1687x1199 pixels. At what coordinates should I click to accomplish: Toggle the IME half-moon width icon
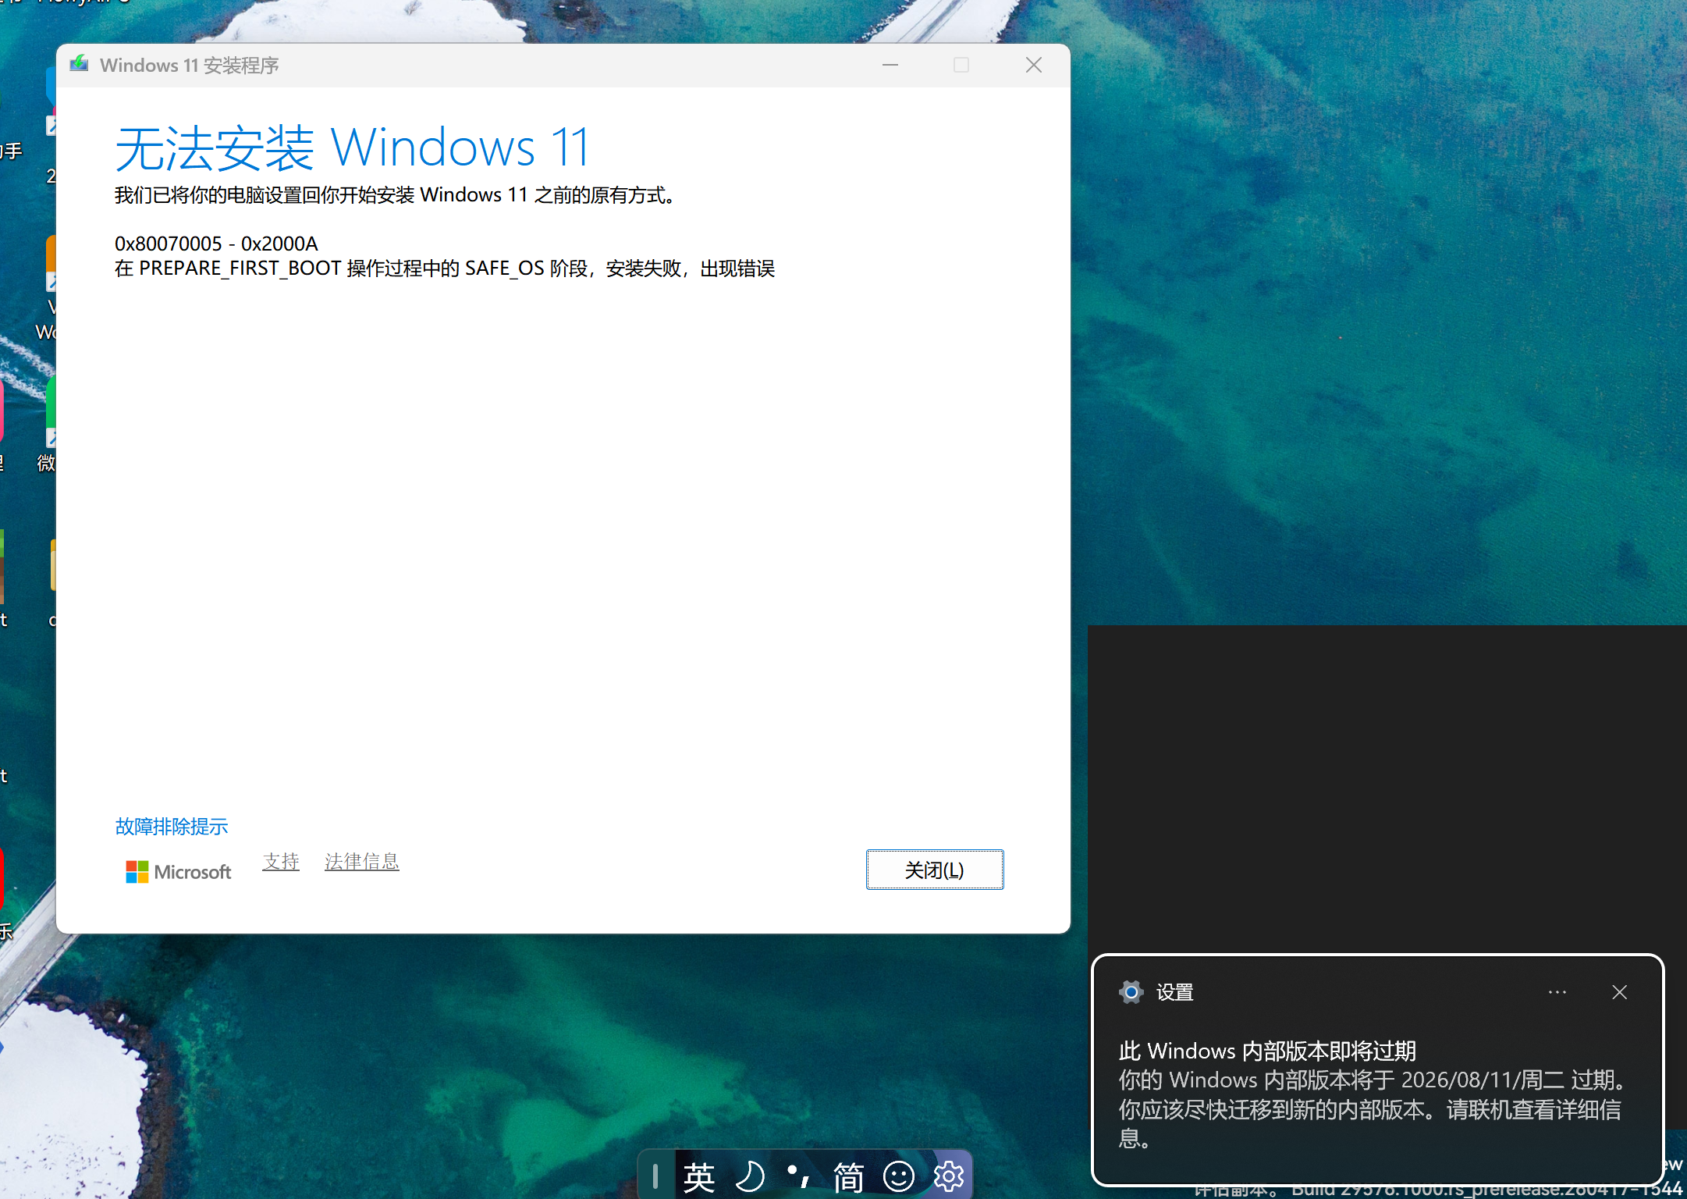(750, 1176)
